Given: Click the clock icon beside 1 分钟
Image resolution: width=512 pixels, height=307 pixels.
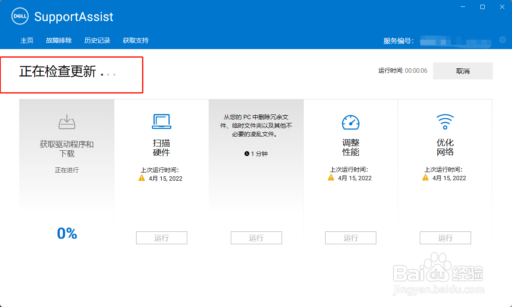Looking at the screenshot, I should [x=247, y=154].
